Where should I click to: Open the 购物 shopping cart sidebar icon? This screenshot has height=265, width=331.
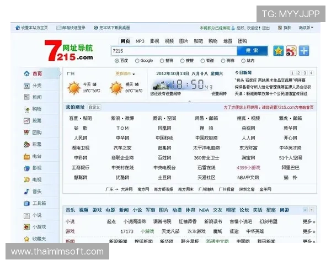[27, 109]
